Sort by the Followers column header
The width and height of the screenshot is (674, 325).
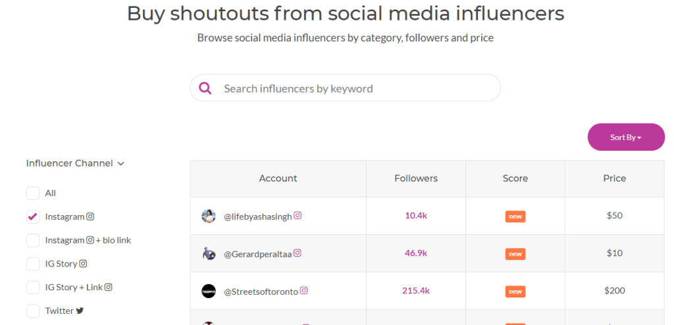tap(416, 178)
